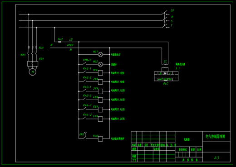Select the 重量 cell in the title block

(x=193, y=149)
